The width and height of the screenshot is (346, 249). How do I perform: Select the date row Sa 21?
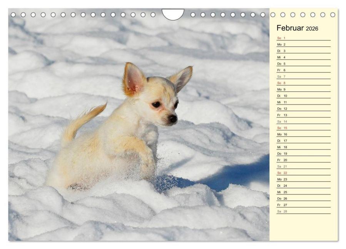[x=304, y=166]
